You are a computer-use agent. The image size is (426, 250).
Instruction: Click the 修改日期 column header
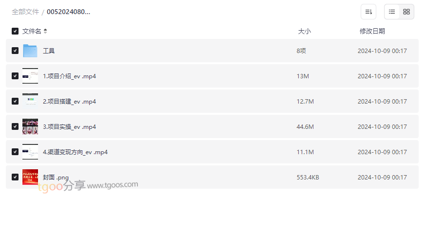[372, 31]
